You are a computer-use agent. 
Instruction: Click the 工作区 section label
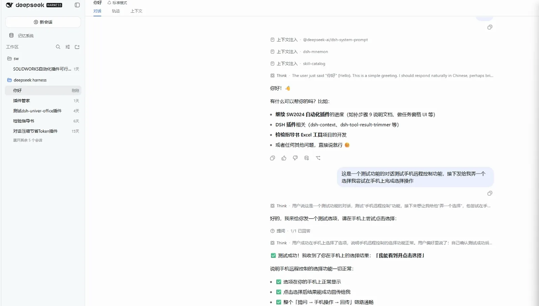click(x=12, y=47)
